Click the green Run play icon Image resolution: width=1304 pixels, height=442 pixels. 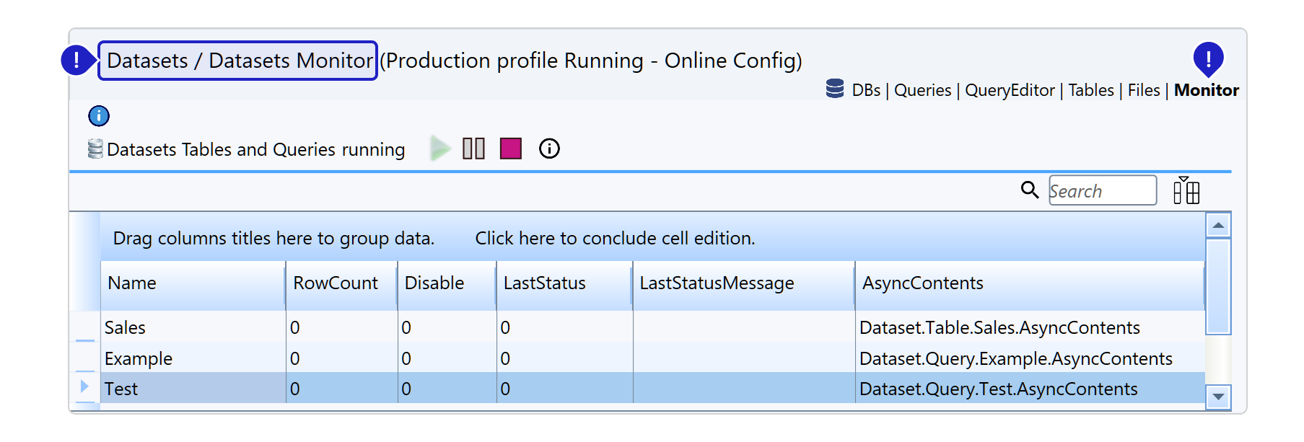[439, 149]
